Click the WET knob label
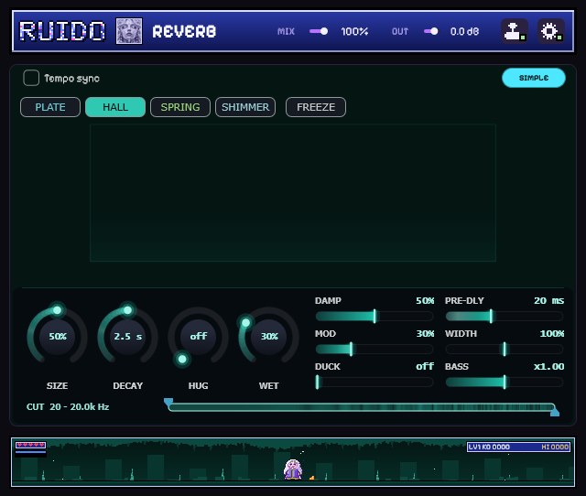 pos(268,386)
